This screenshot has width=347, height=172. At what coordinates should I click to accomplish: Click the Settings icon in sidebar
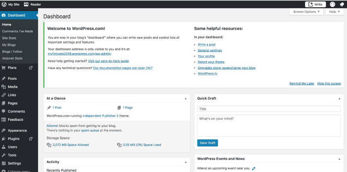click(x=3, y=163)
